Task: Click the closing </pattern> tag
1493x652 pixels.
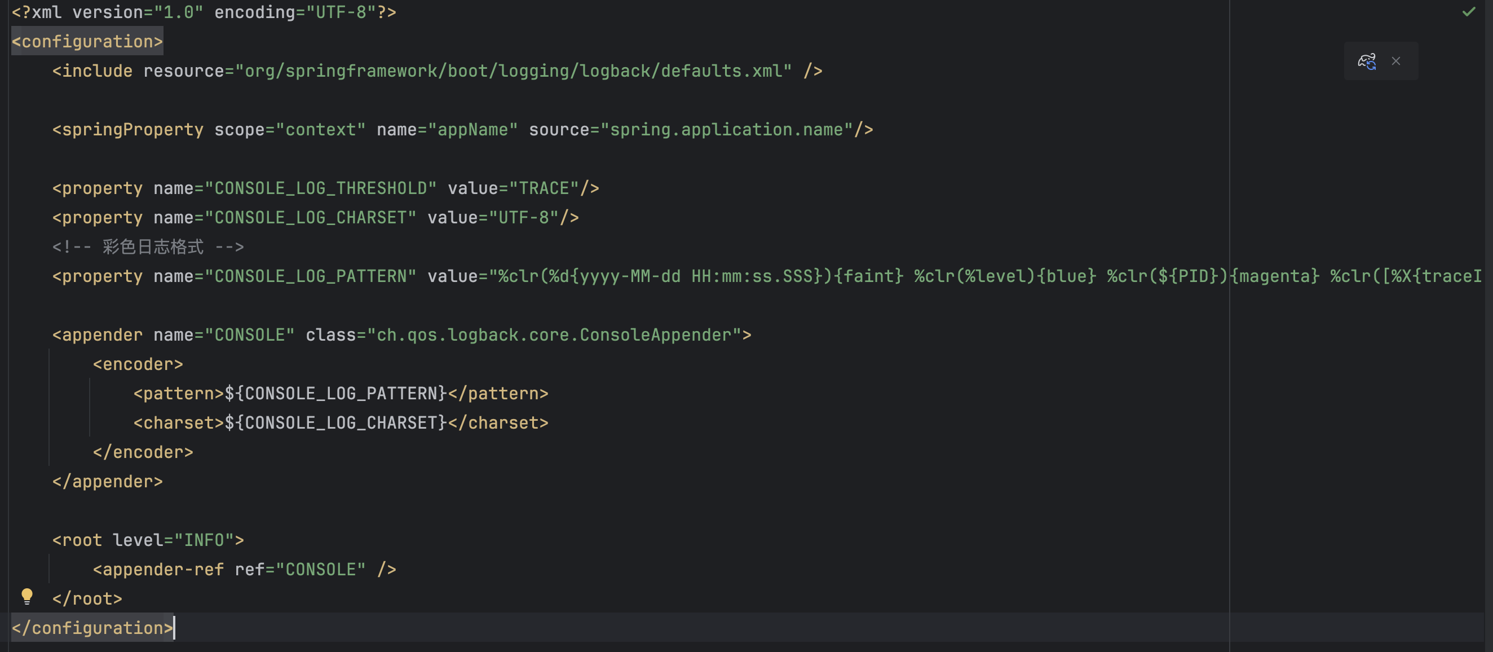Action: (x=498, y=394)
